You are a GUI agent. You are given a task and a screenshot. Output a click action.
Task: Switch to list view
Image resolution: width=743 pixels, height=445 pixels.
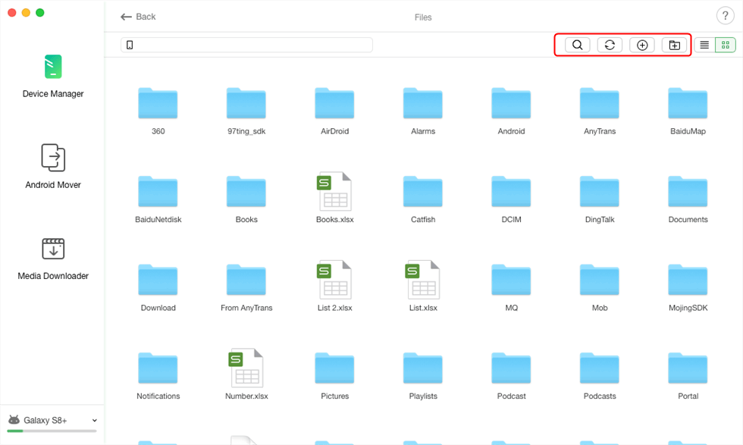point(704,45)
